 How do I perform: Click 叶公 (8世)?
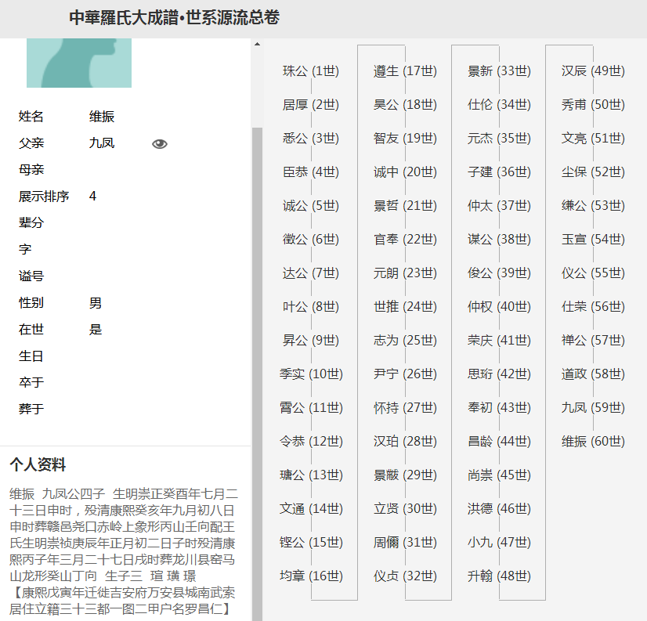[x=311, y=306]
